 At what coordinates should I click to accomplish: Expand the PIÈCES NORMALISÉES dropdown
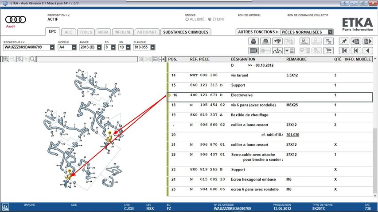[x=330, y=32]
